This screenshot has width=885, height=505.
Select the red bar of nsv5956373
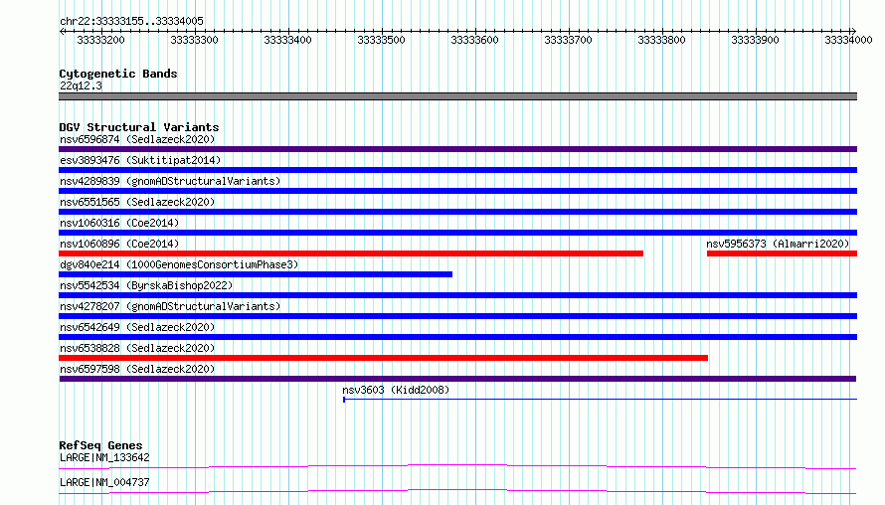point(782,253)
